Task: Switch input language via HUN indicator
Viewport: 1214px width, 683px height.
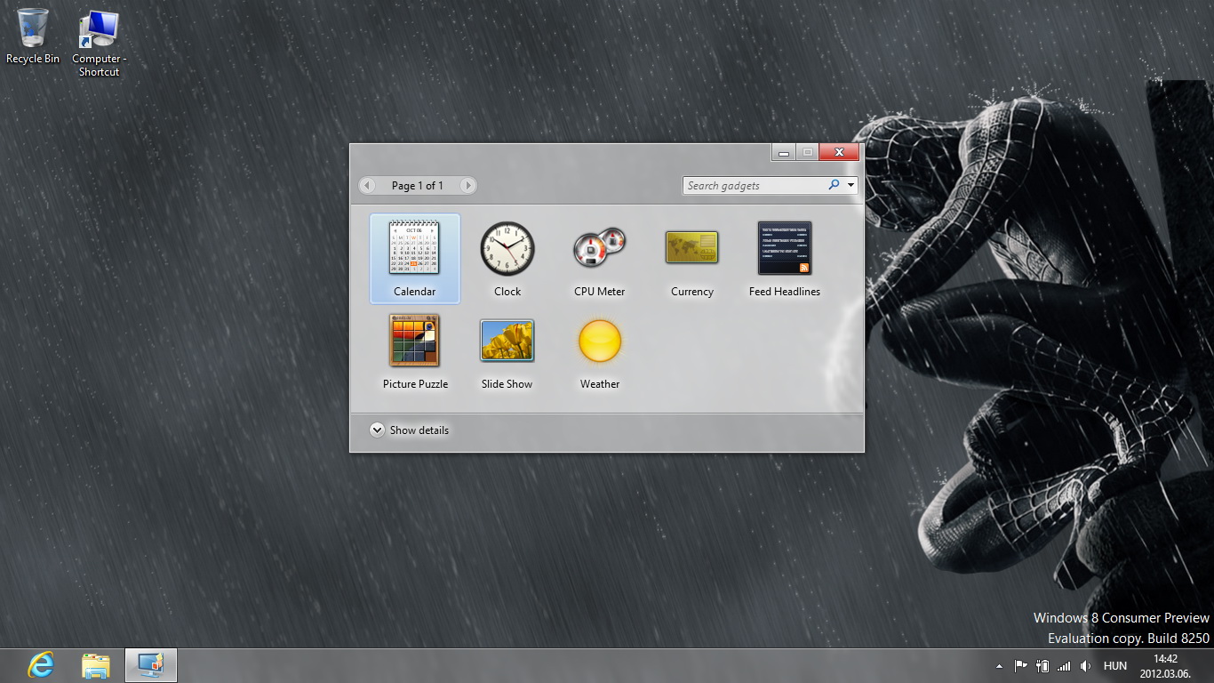Action: coord(1115,665)
